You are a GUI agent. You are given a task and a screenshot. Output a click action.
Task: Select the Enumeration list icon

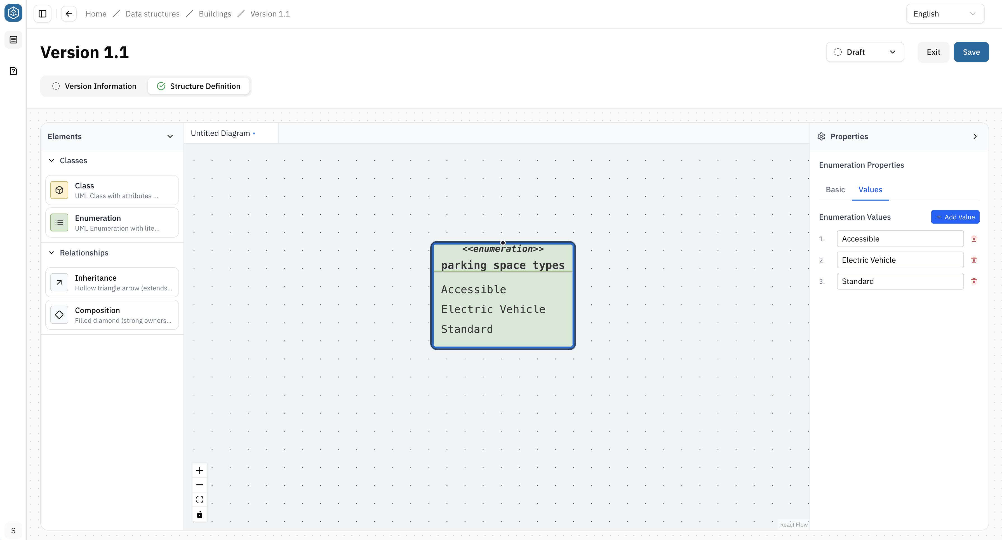tap(59, 222)
